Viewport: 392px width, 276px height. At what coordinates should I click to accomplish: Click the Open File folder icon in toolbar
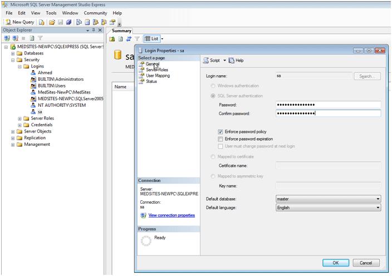[52, 22]
